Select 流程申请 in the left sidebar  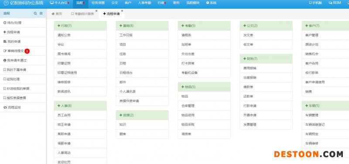click(x=23, y=32)
